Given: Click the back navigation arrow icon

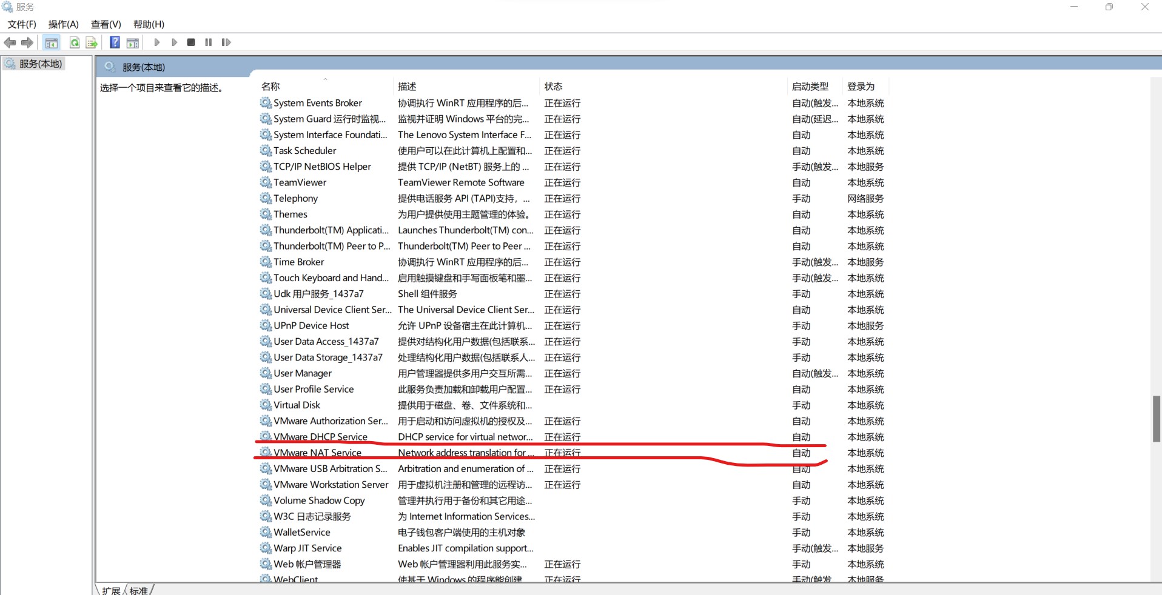Looking at the screenshot, I should pos(10,42).
